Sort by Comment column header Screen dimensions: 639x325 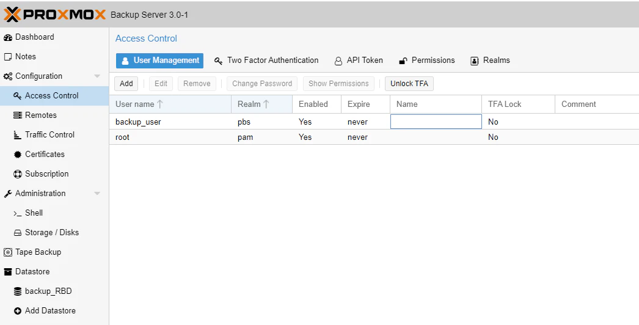click(597, 104)
